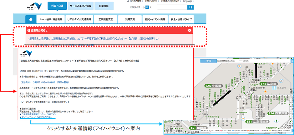Click the 宇部J junction label
The width and height of the screenshot is (294, 135).
click(x=198, y=124)
